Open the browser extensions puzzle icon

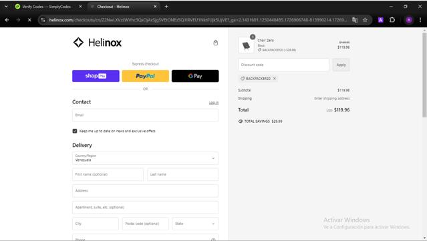392,20
